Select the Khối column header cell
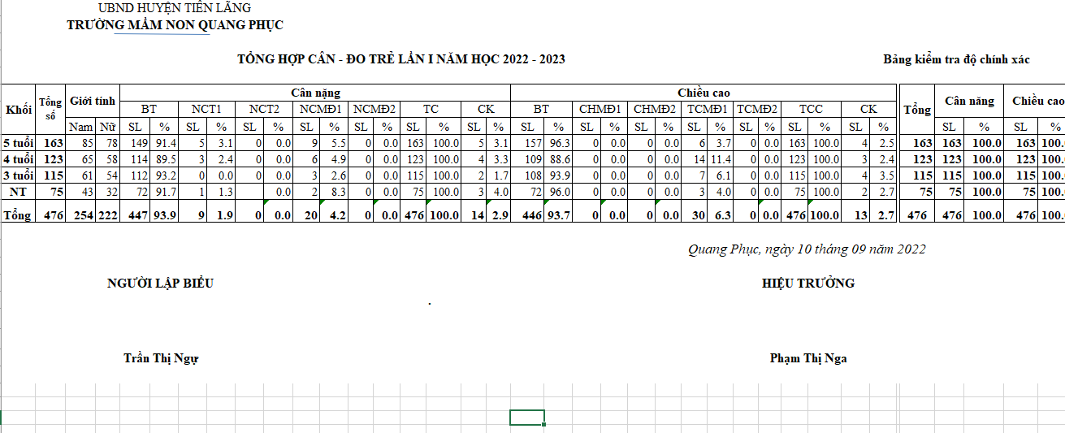Screen dimensions: 1065x433 (x=19, y=110)
